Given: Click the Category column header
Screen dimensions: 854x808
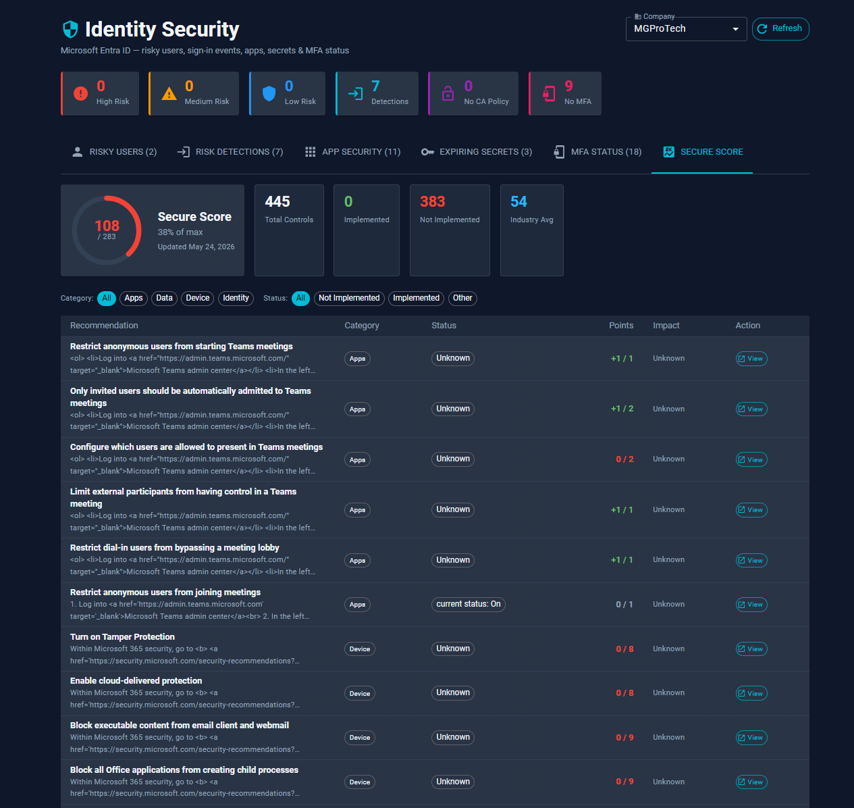Looking at the screenshot, I should (x=362, y=326).
